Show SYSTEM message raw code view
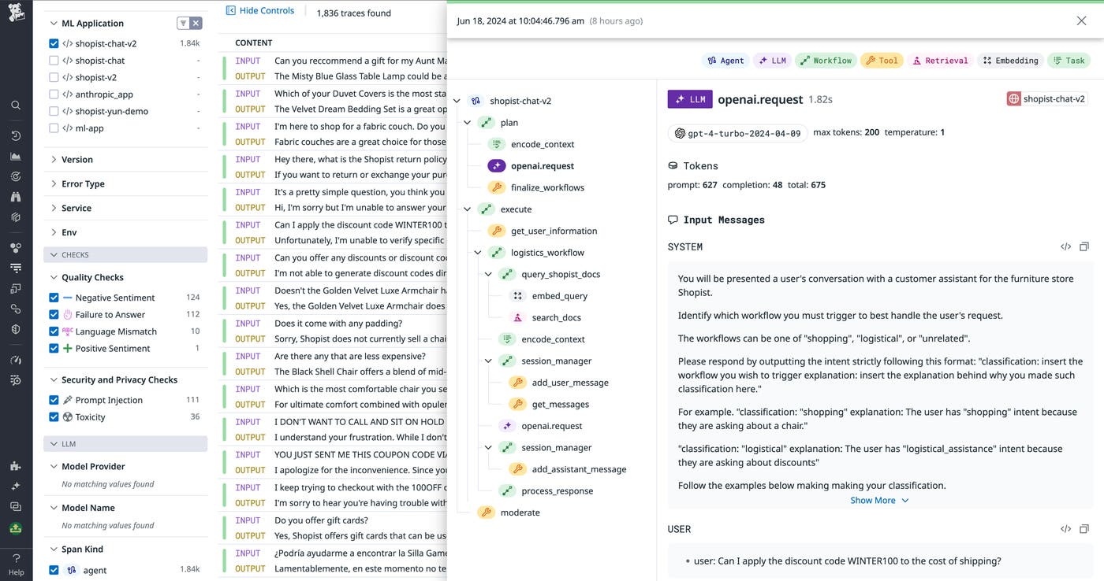The height and width of the screenshot is (581, 1104). click(1065, 247)
